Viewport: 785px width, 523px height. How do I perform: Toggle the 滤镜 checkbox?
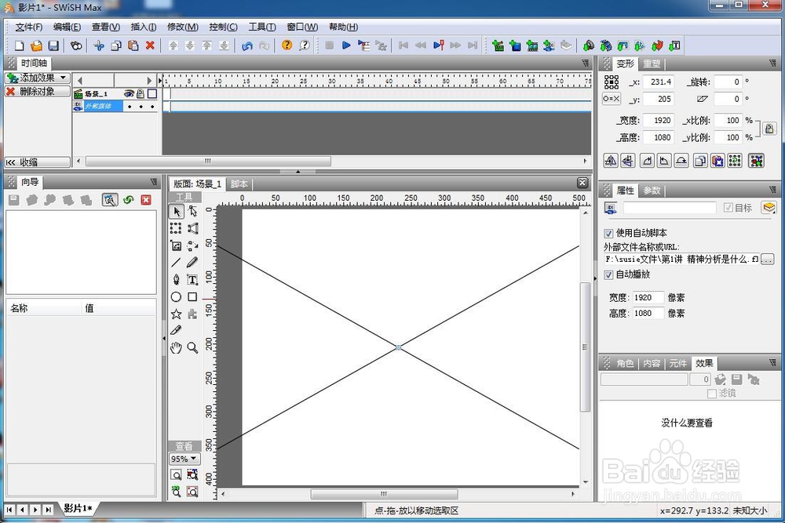(712, 394)
